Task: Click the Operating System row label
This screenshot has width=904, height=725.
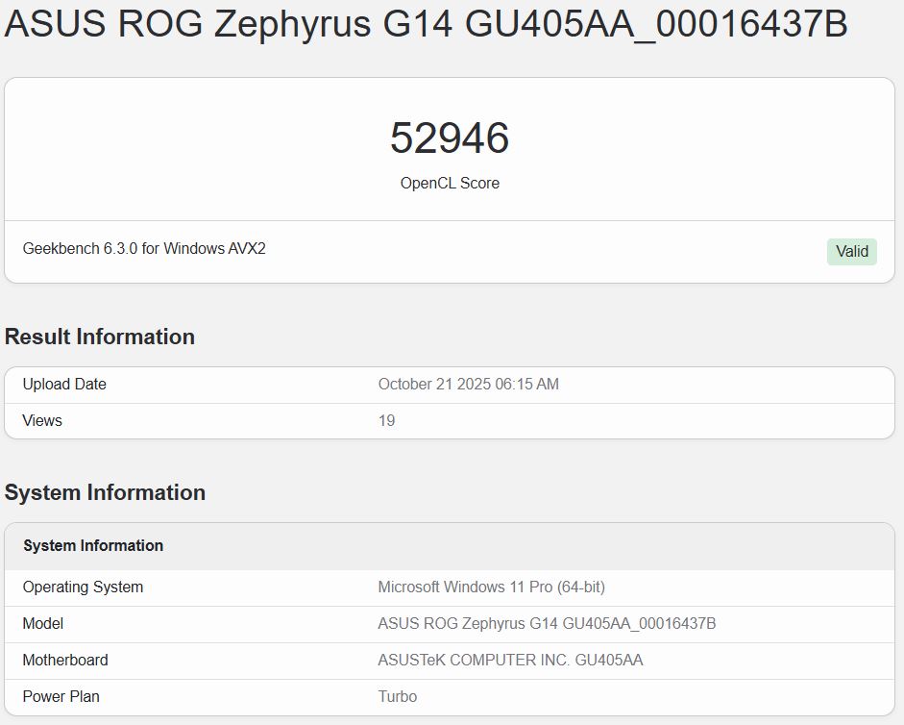Action: (x=83, y=587)
